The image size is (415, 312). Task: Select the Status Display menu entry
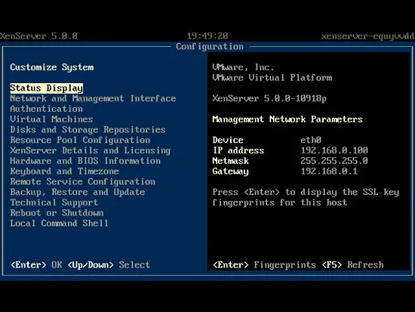coord(46,88)
